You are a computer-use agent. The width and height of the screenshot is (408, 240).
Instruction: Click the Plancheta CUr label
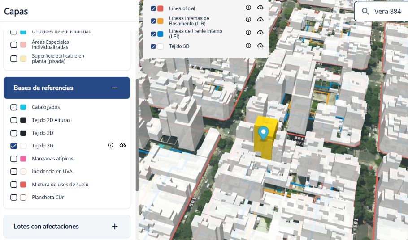[48, 198]
